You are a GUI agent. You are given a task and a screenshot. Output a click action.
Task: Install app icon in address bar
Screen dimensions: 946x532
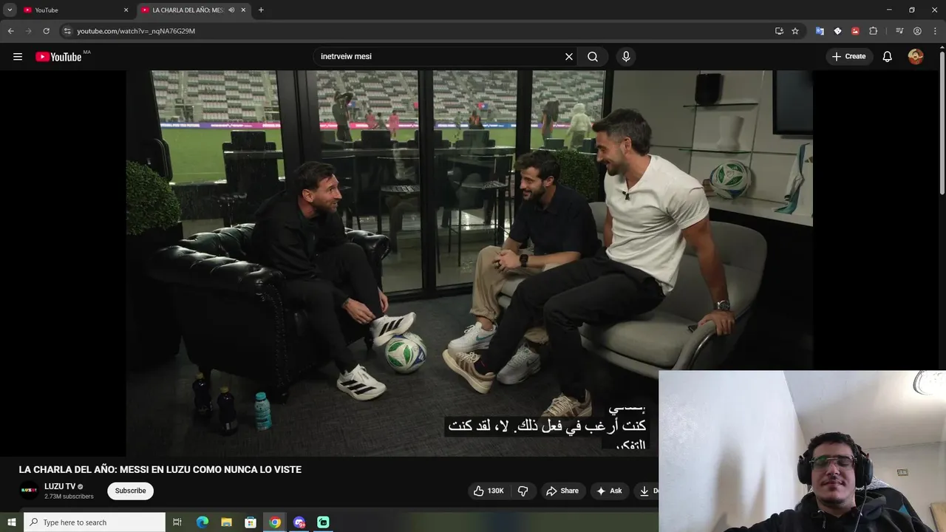(x=779, y=31)
